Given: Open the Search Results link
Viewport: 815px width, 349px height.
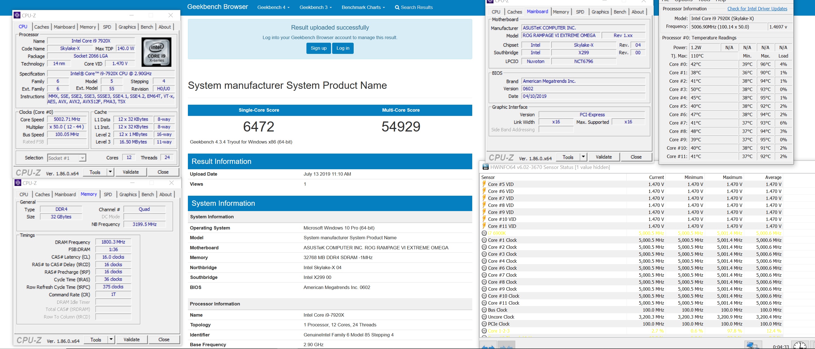Looking at the screenshot, I should [414, 7].
